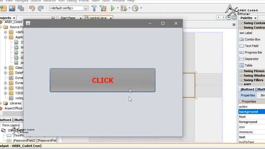
Task: Maximize the editor window icon
Action: coord(234,17)
